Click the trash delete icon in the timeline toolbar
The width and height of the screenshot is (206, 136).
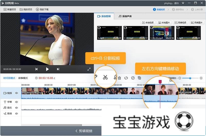pos(119,78)
